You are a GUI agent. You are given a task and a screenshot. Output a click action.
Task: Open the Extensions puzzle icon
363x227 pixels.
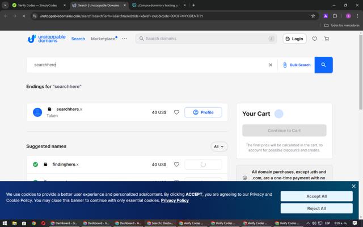[335, 16]
